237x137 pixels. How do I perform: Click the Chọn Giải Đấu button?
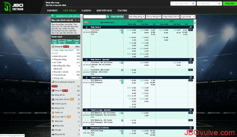pyautogui.click(x=117, y=17)
